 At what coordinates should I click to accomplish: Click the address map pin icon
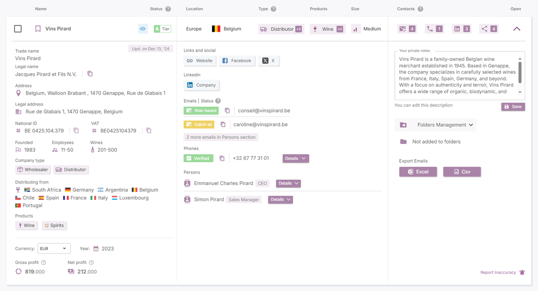pyautogui.click(x=18, y=93)
